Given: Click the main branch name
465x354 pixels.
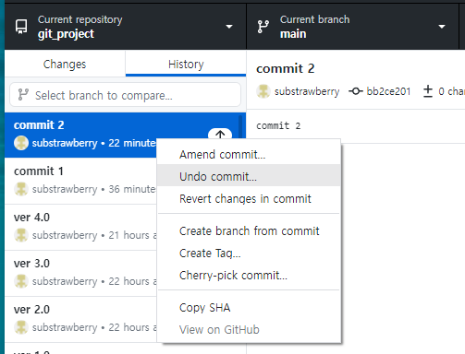Looking at the screenshot, I should point(293,34).
